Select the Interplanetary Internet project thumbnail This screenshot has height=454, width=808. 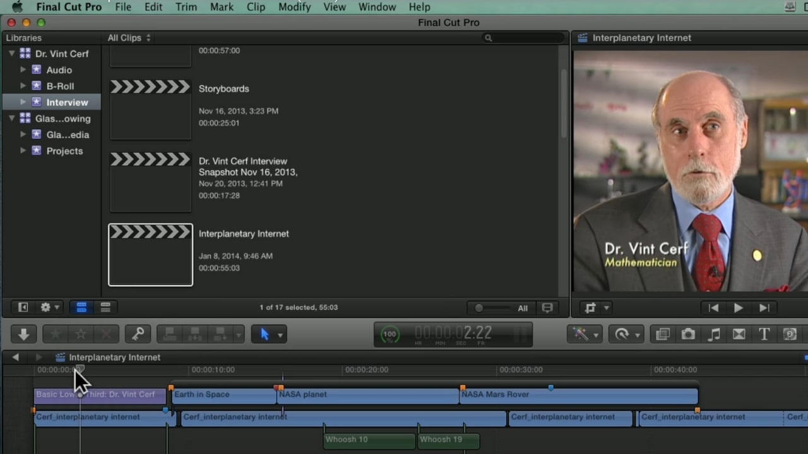click(150, 255)
